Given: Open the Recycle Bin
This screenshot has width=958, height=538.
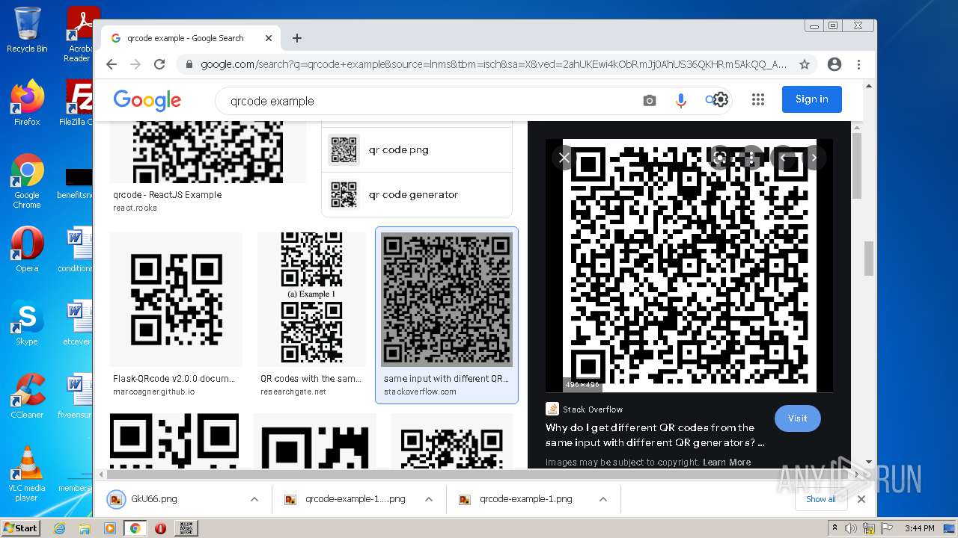Looking at the screenshot, I should coord(27,30).
